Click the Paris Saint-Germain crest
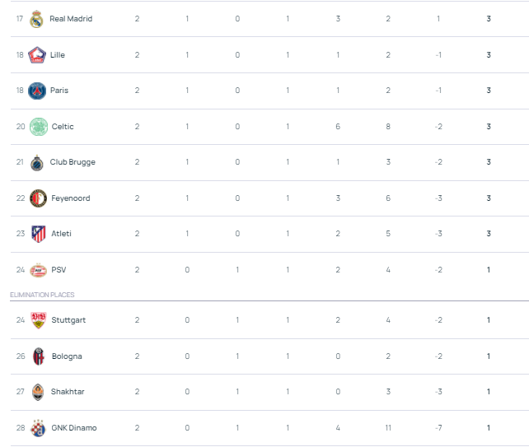 coord(36,91)
